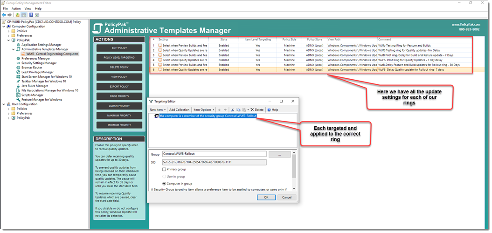The width and height of the screenshot is (492, 233).
Task: Open the Item Options dropdown
Action: 204,110
